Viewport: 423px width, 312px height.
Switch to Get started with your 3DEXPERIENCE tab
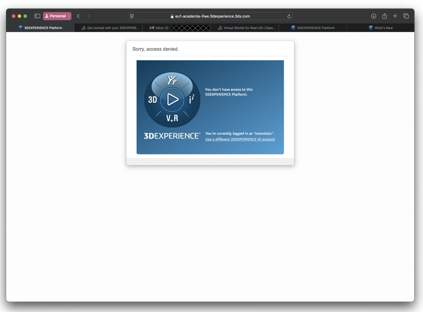pos(108,28)
